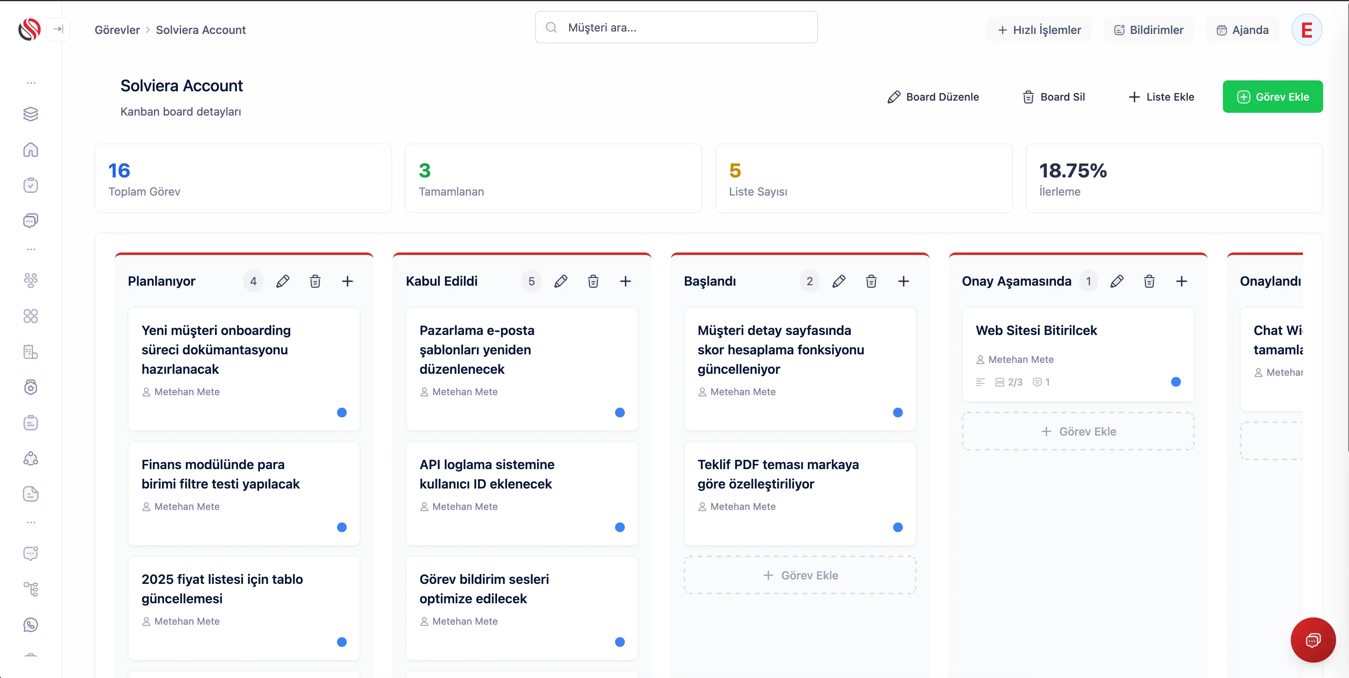Open the chat messages icon in sidebar
Image resolution: width=1349 pixels, height=678 pixels.
(x=31, y=220)
